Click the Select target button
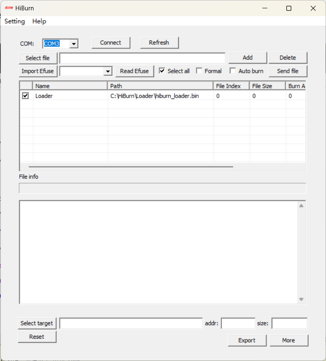 [x=37, y=323]
